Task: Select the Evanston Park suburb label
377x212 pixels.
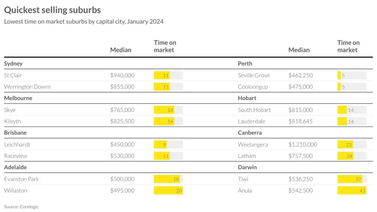Action: (x=22, y=179)
